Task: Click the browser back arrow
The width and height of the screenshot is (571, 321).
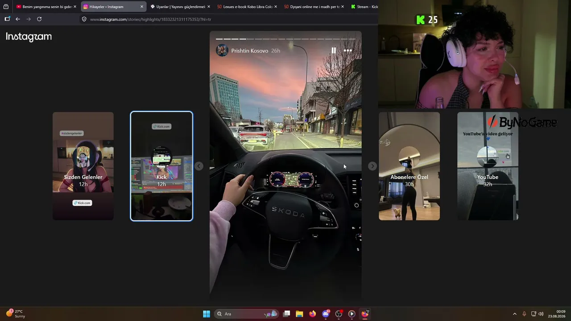Action: point(18,19)
